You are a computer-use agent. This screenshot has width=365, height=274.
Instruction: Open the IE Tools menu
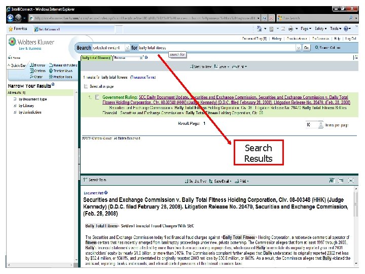[x=336, y=28]
